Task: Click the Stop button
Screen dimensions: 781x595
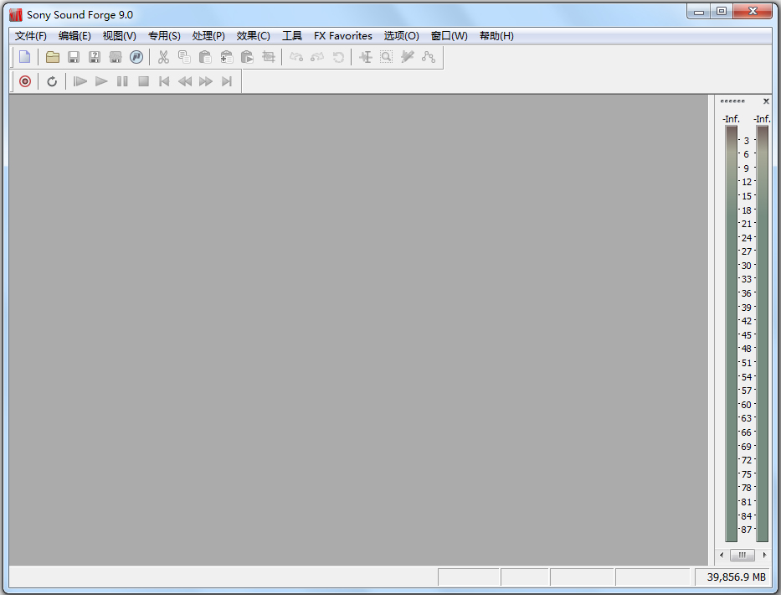Action: pos(143,81)
